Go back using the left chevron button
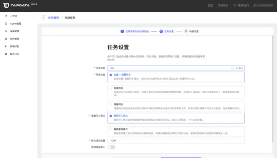 pos(43,18)
